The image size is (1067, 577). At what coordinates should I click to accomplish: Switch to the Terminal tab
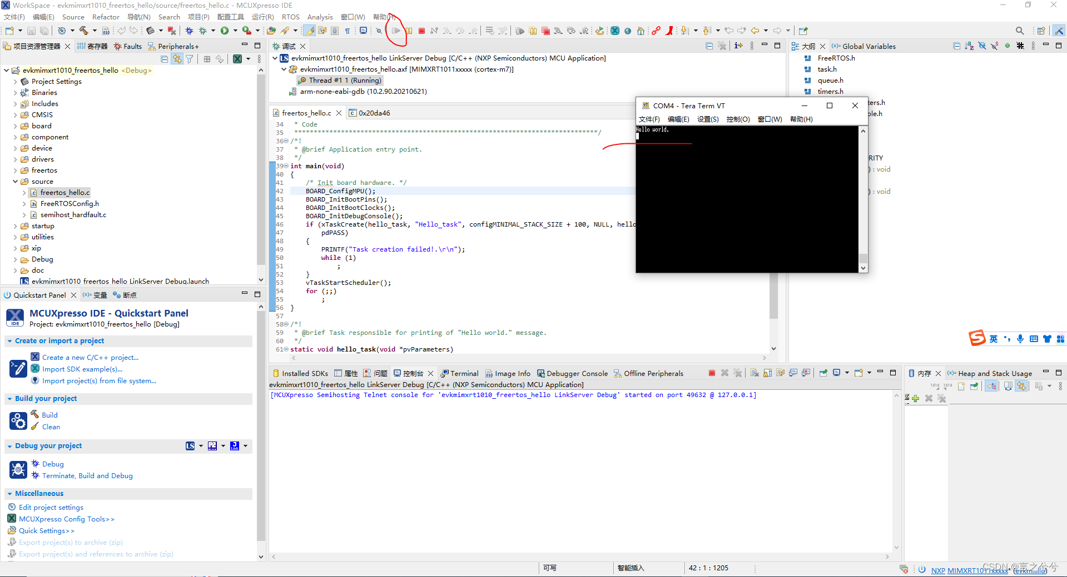pos(460,374)
